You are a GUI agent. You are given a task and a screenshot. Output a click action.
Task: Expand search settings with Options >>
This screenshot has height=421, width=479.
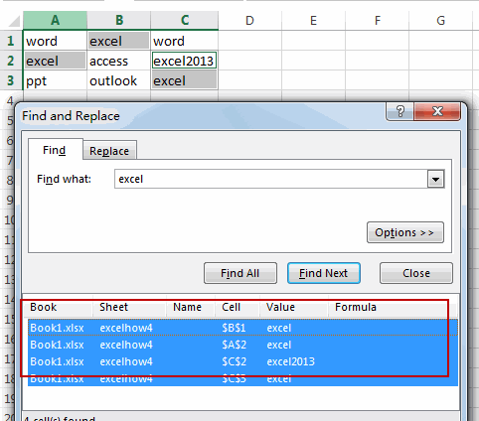tap(404, 232)
